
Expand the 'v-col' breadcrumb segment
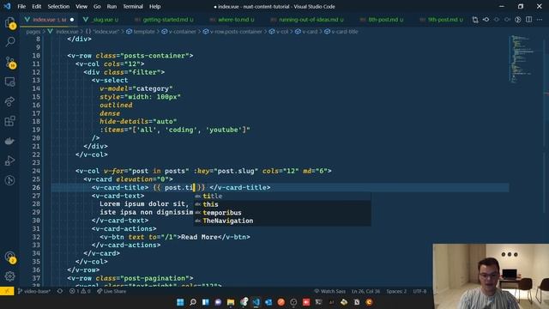(x=282, y=32)
